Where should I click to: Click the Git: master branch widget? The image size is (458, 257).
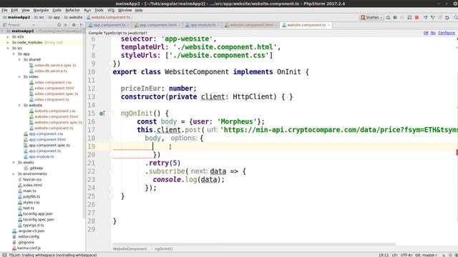[426, 255]
